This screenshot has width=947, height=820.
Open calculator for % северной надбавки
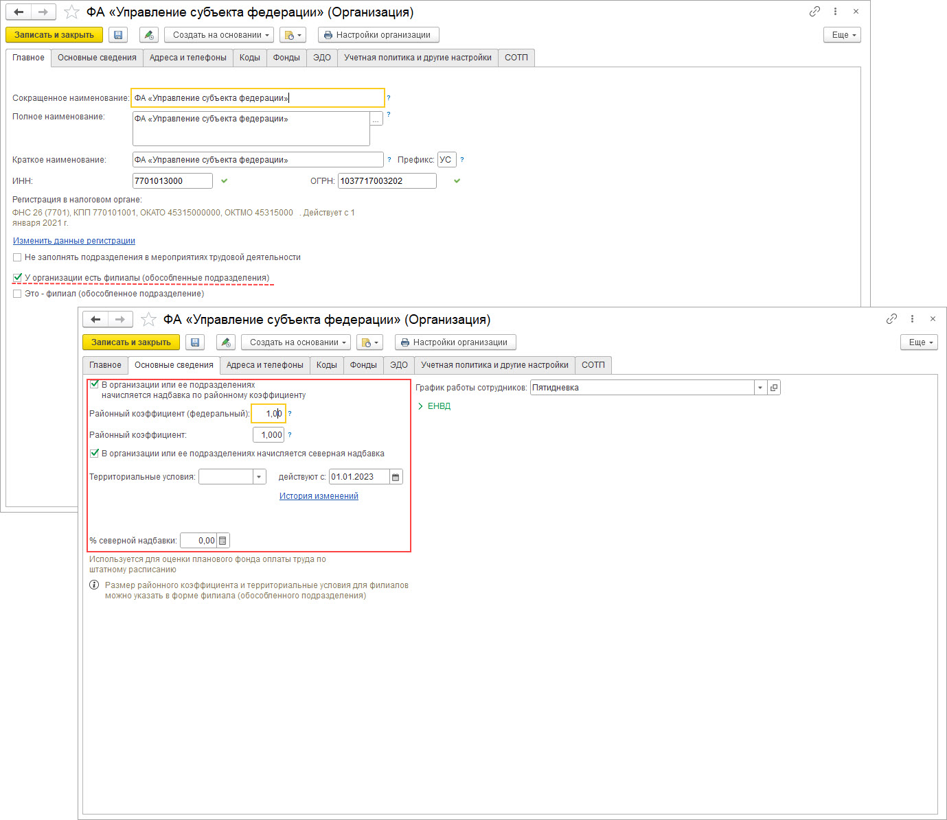pyautogui.click(x=223, y=541)
